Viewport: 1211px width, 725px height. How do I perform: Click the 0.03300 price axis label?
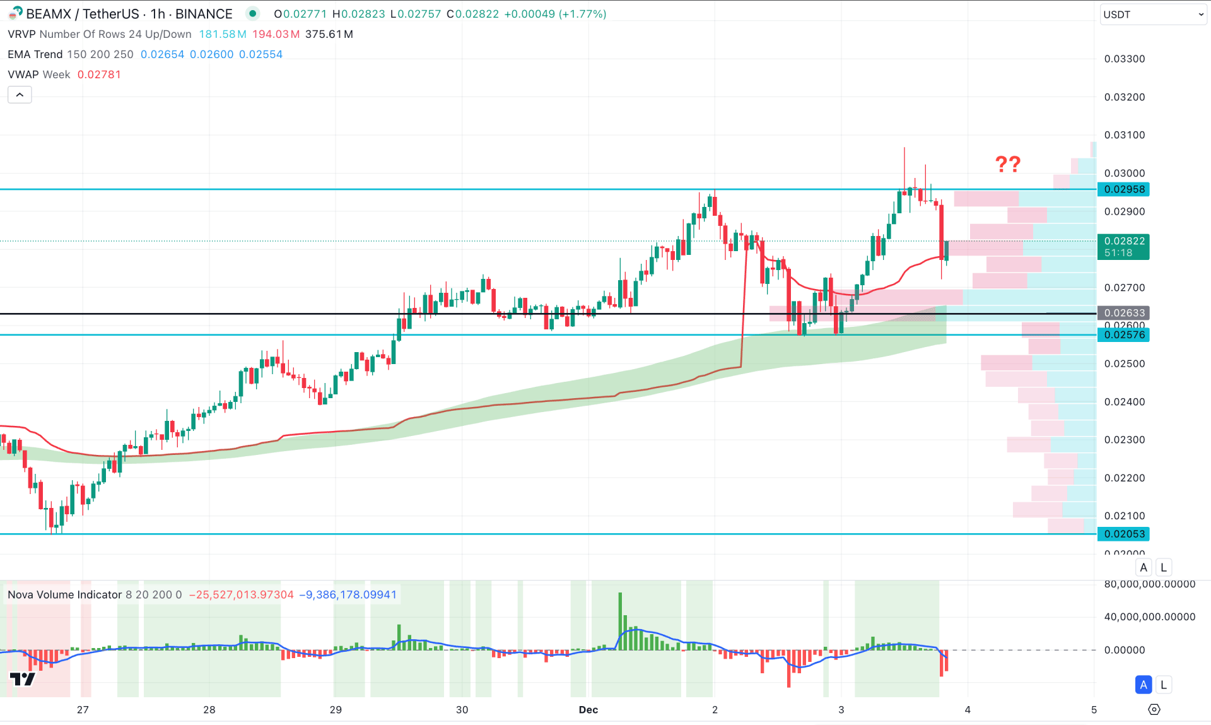1125,59
